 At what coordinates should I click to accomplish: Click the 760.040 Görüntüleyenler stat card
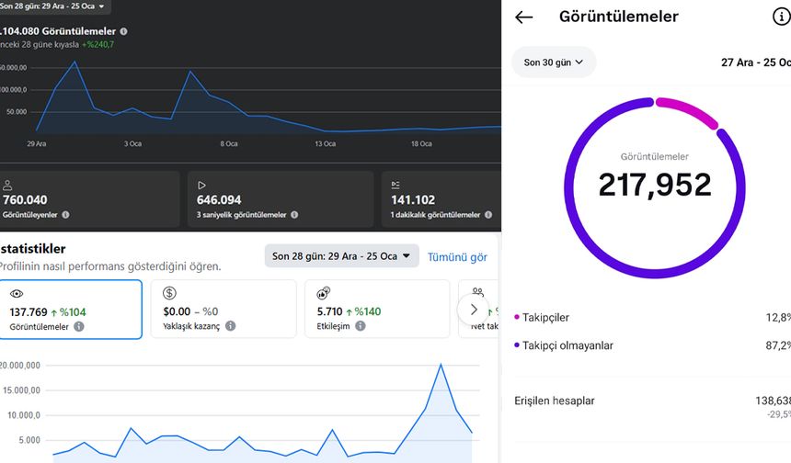89,198
